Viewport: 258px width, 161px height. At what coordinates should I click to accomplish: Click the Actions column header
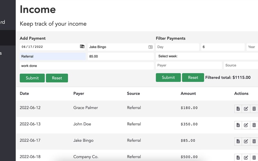click(241, 93)
